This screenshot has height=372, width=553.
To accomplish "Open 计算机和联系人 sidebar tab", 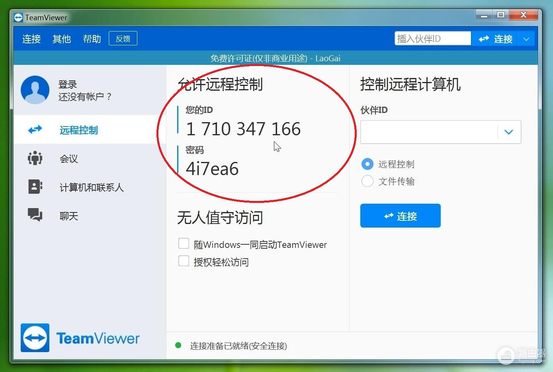I will click(90, 187).
